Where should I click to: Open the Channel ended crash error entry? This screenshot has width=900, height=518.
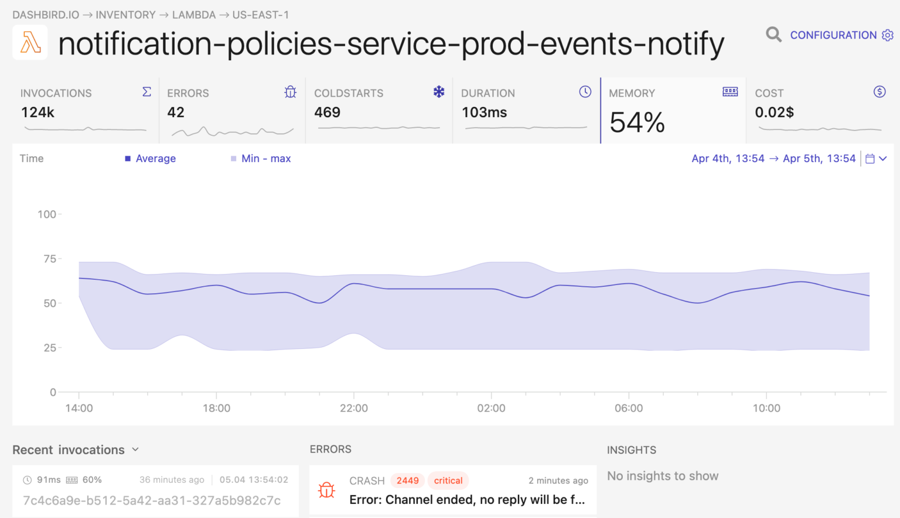click(x=466, y=499)
